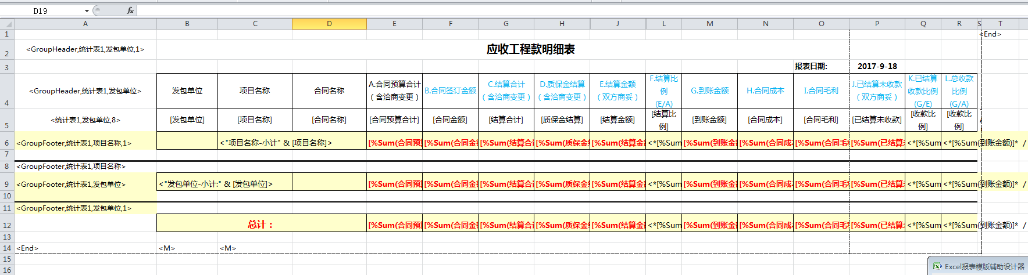The image size is (1028, 275).
Task: Select the [项目名称] field cell
Action: (255, 120)
